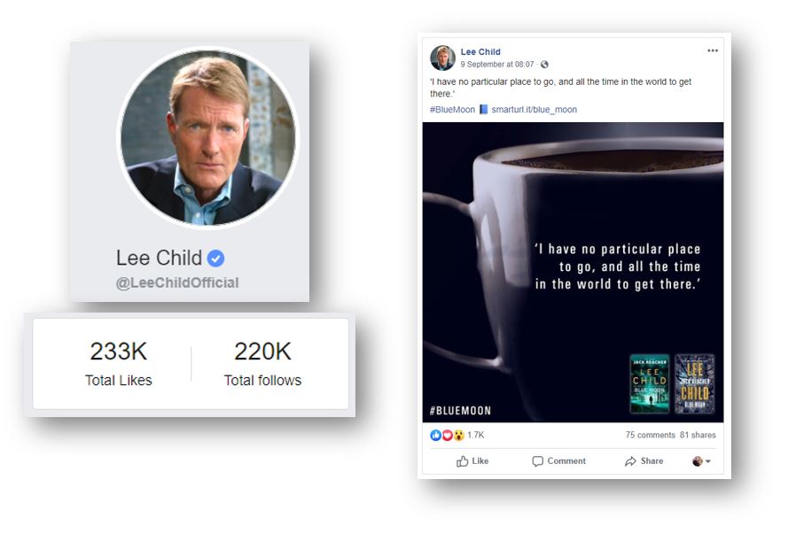Open the #BlueMoon hashtag link
The image size is (788, 549).
coord(452,110)
